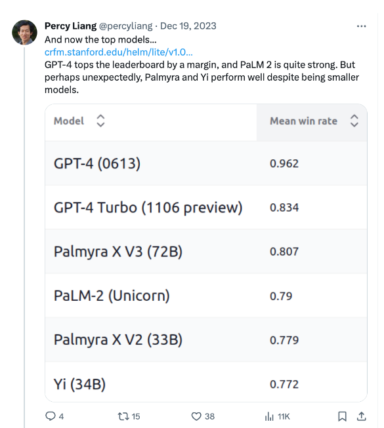
Task: Select the Model column header
Action: (x=151, y=123)
